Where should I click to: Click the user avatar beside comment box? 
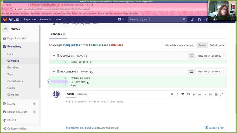pos(56,94)
